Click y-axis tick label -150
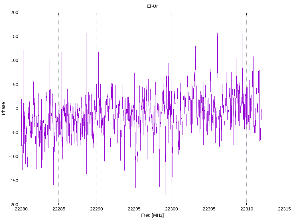Screen dimensions: 292x219 [14, 181]
